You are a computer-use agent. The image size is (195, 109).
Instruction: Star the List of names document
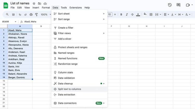tap(34, 3)
